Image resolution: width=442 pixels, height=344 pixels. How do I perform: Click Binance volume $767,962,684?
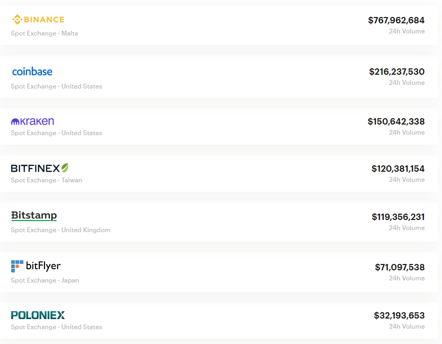(x=396, y=20)
